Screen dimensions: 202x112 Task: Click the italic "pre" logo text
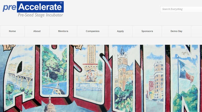(x=9, y=7)
